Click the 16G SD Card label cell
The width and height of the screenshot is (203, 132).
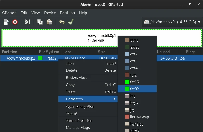pyautogui.click(x=74, y=58)
